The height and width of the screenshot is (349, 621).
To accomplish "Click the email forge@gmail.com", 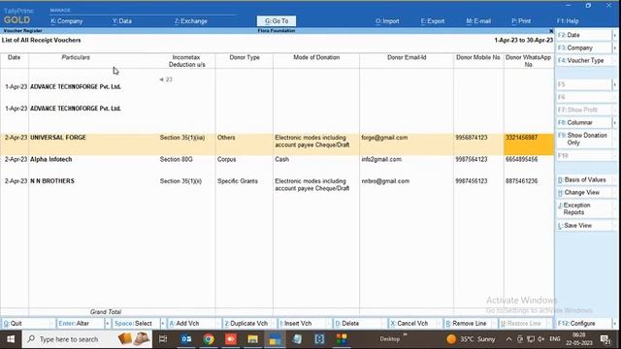I will pyautogui.click(x=384, y=138).
